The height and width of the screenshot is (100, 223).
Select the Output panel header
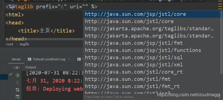pos(31,67)
